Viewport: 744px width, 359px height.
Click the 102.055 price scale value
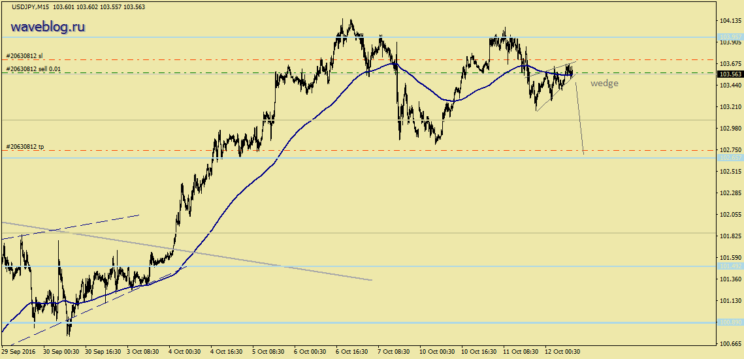730,214
